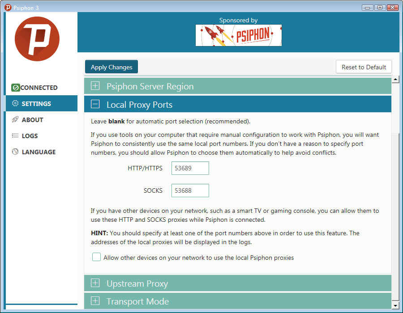Viewport: 403px width, 313px height.
Task: Click the settings scrollbar down arrow
Action: (395, 305)
